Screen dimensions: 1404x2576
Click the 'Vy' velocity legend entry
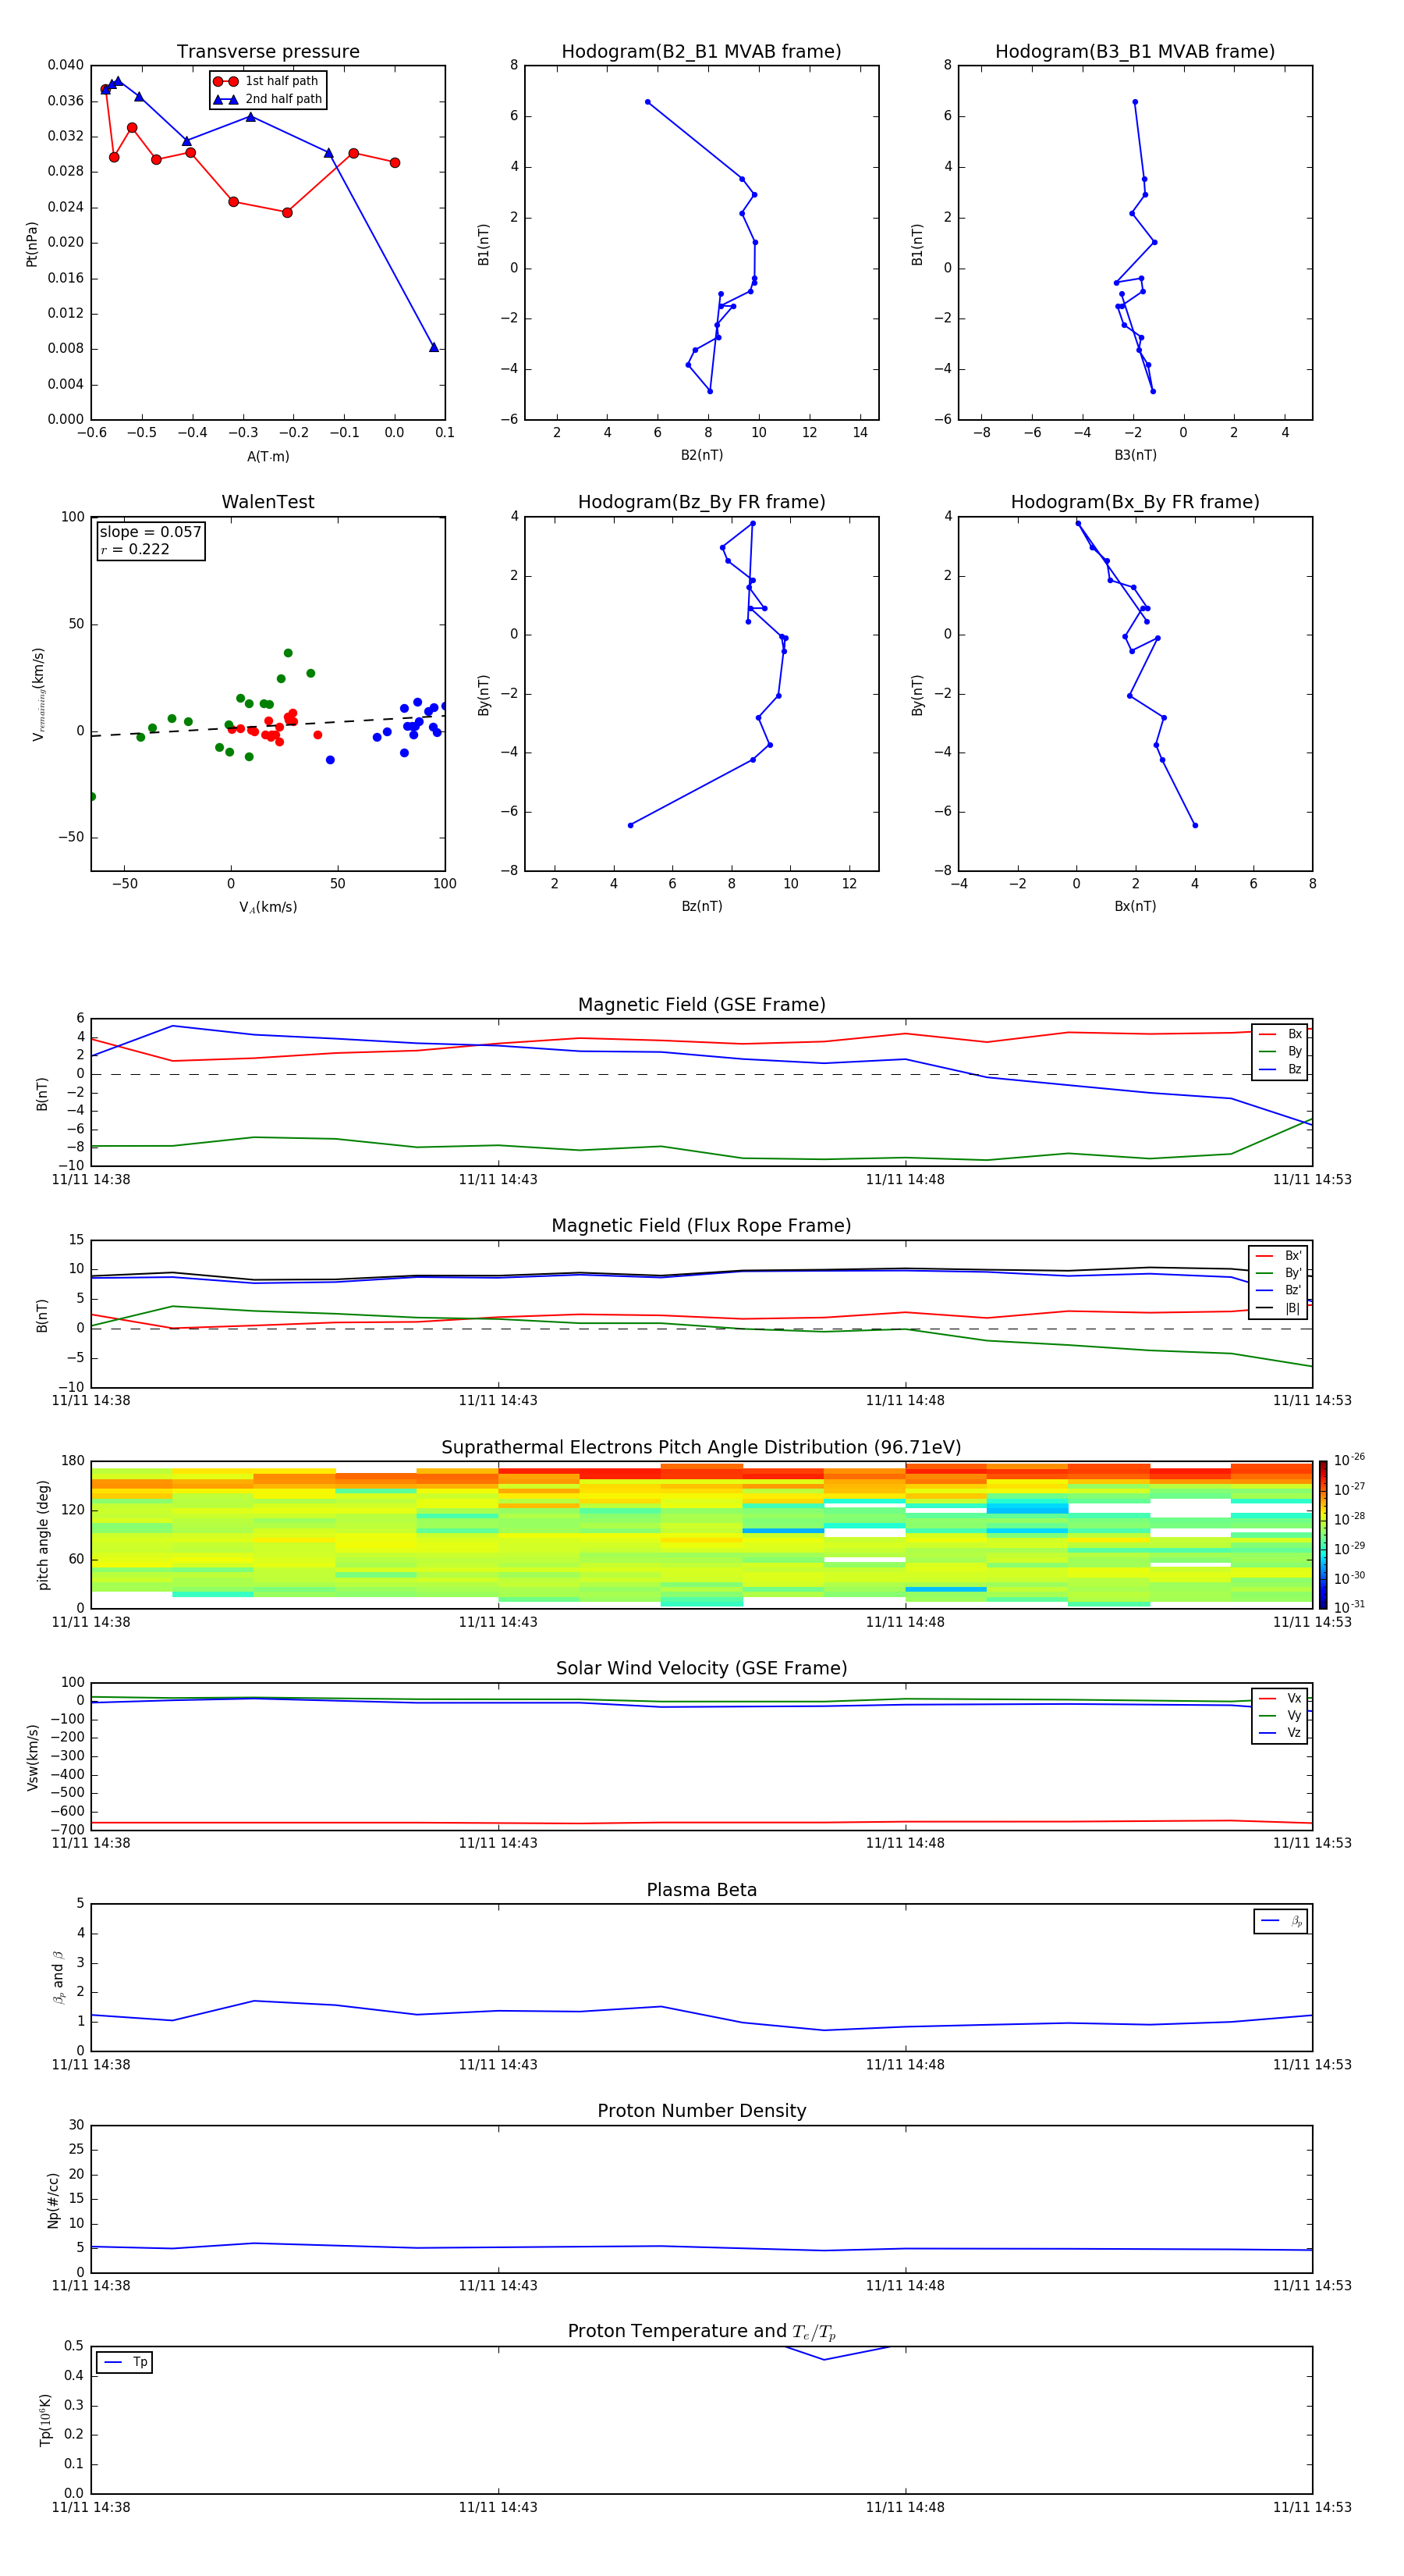(1280, 1716)
